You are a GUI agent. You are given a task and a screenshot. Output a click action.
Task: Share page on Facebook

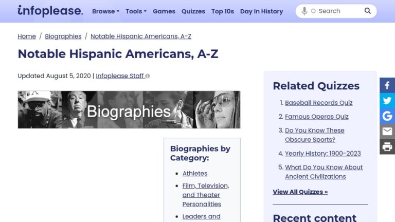coord(387,85)
